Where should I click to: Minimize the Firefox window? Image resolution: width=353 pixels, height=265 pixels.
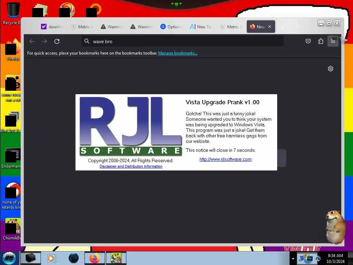[x=321, y=23]
